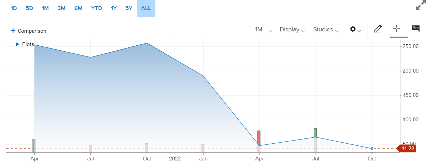Viewport: 429px width, 166px height.
Task: Select the ALL time range
Action: (146, 8)
